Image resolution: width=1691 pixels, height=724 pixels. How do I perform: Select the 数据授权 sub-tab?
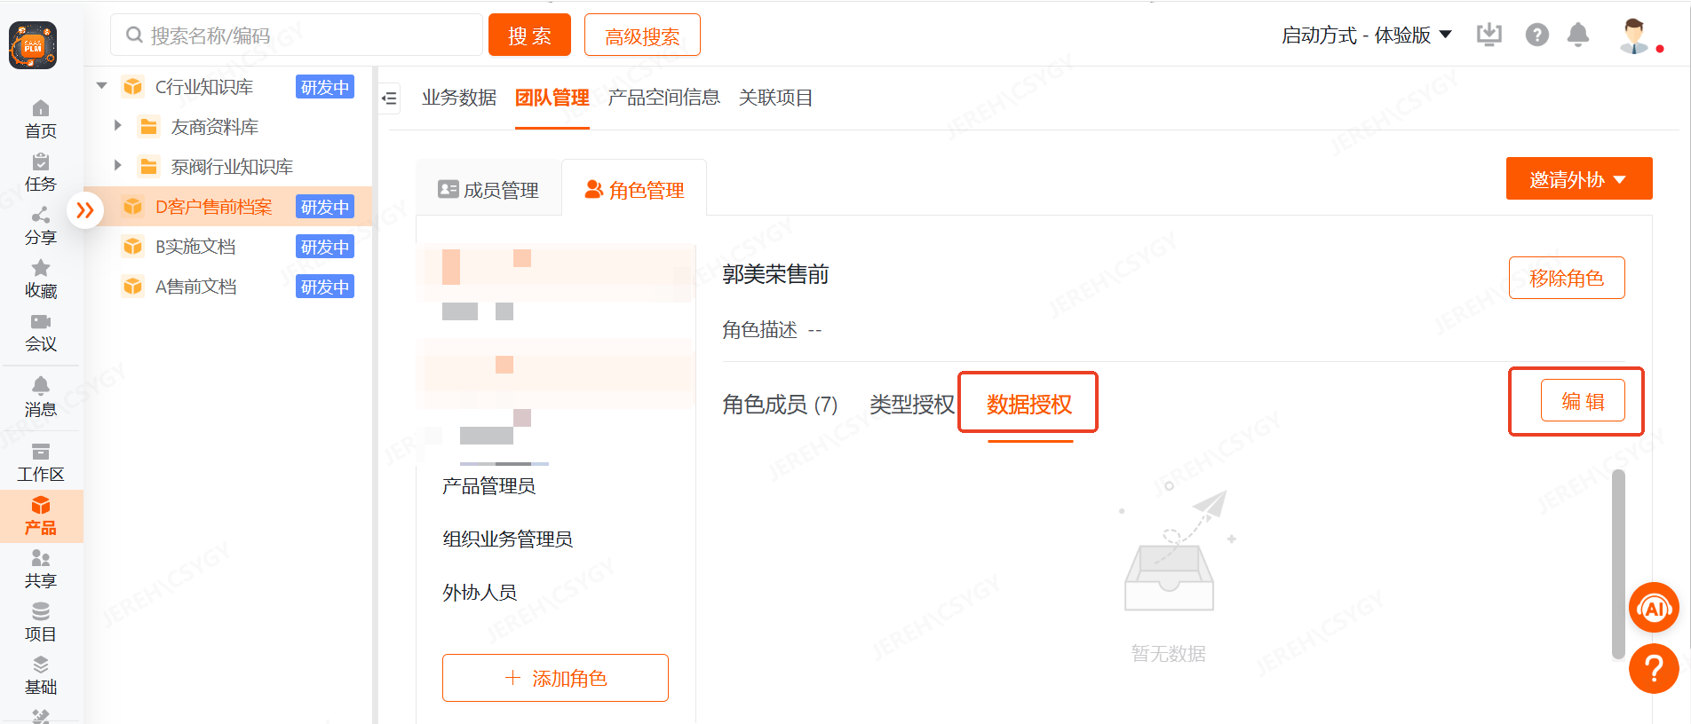[1029, 405]
